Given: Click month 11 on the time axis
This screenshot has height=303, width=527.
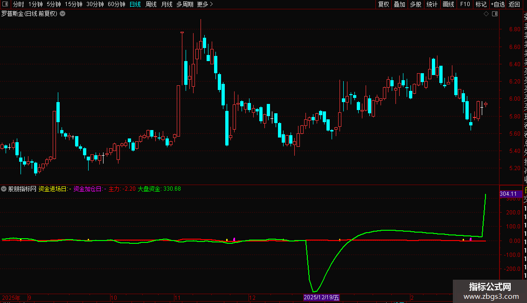Looking at the screenshot, I should click(x=178, y=298).
